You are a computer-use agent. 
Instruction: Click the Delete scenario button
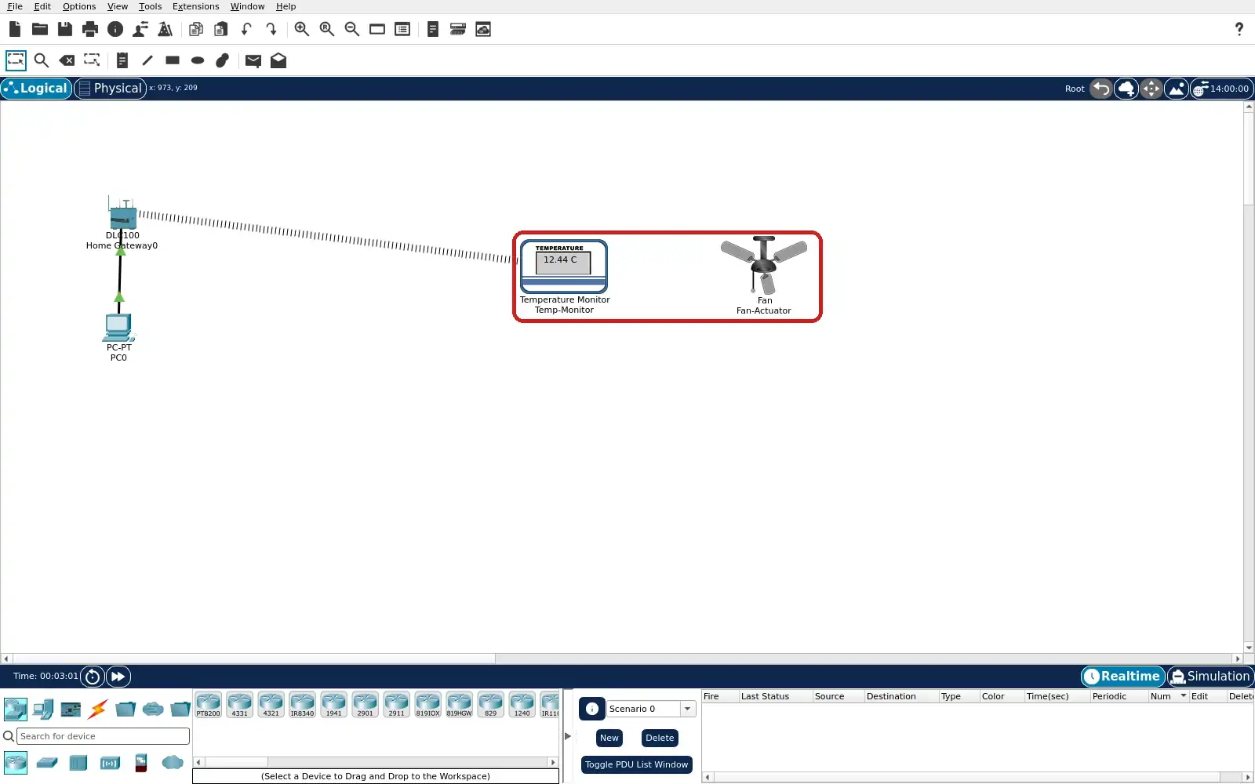660,738
